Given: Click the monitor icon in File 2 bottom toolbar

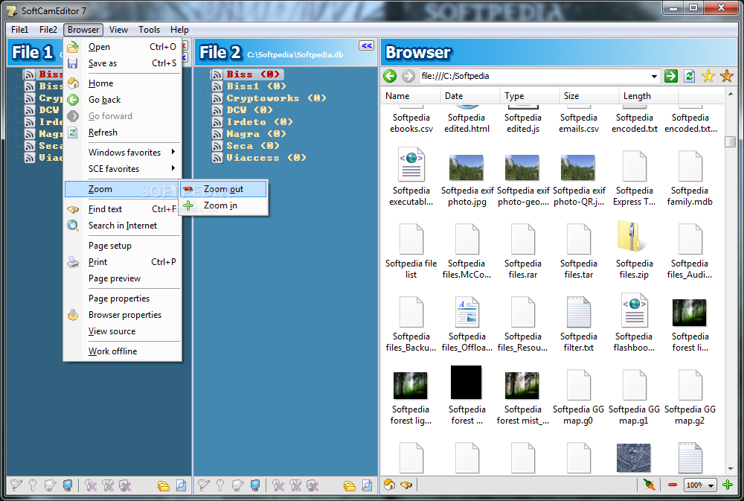Looking at the screenshot, I should (x=255, y=485).
